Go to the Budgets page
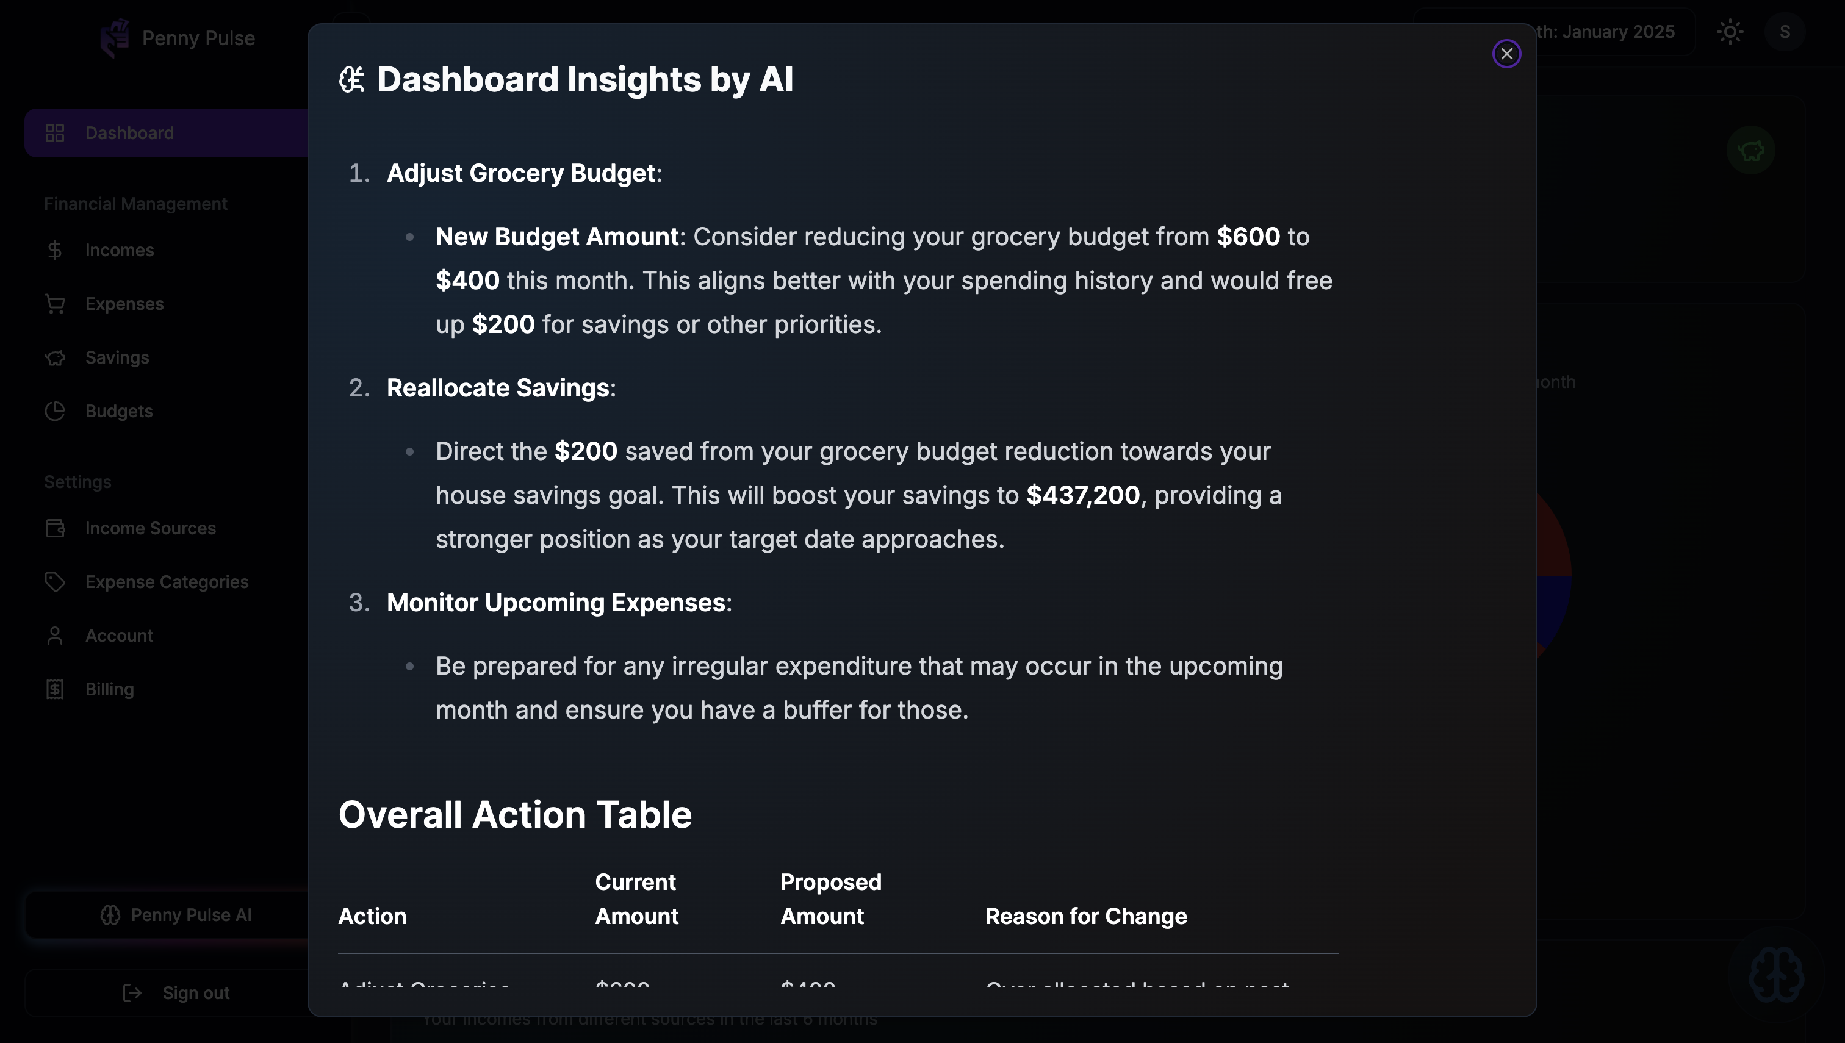1845x1043 pixels. pyautogui.click(x=119, y=411)
